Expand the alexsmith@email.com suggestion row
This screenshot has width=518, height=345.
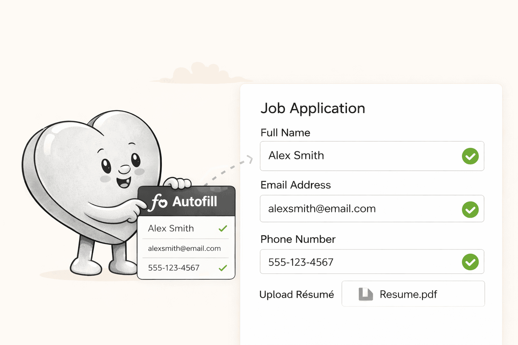tap(185, 248)
